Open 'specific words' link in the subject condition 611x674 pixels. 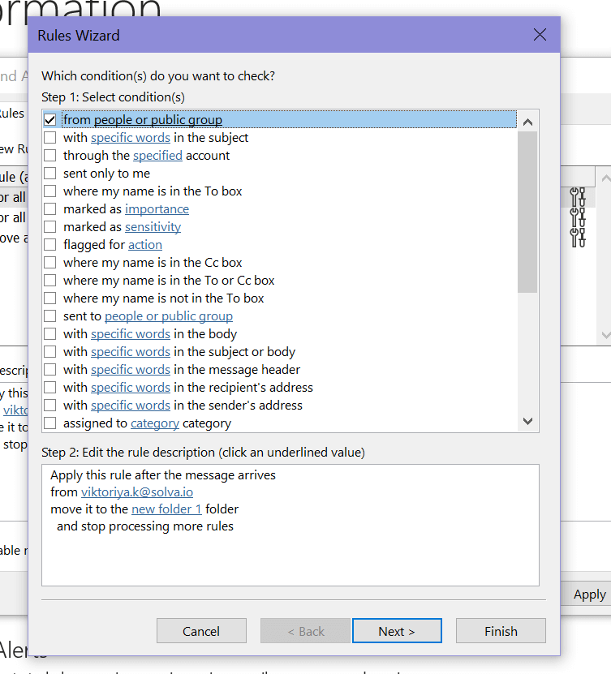coord(130,138)
